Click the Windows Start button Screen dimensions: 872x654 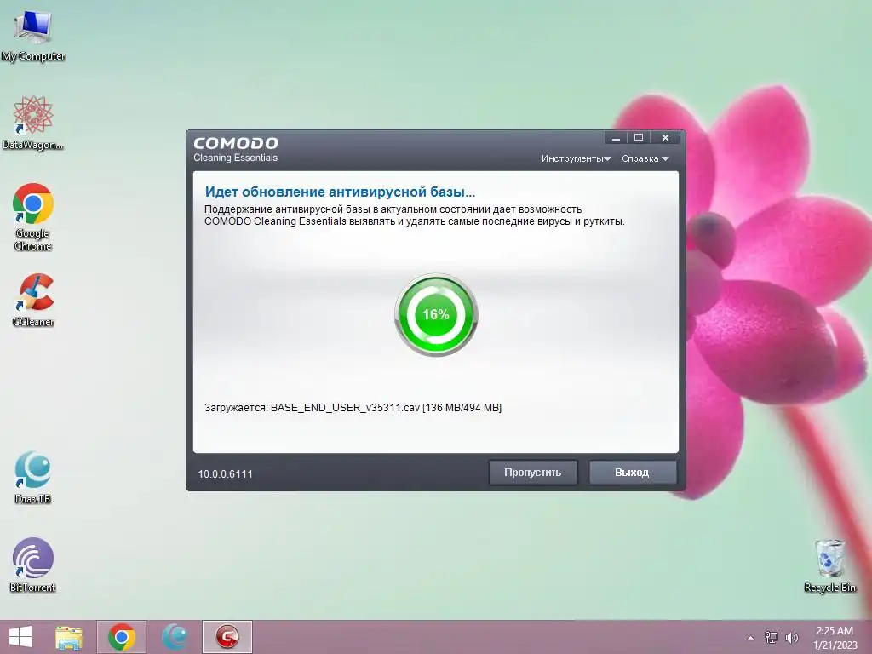(20, 637)
